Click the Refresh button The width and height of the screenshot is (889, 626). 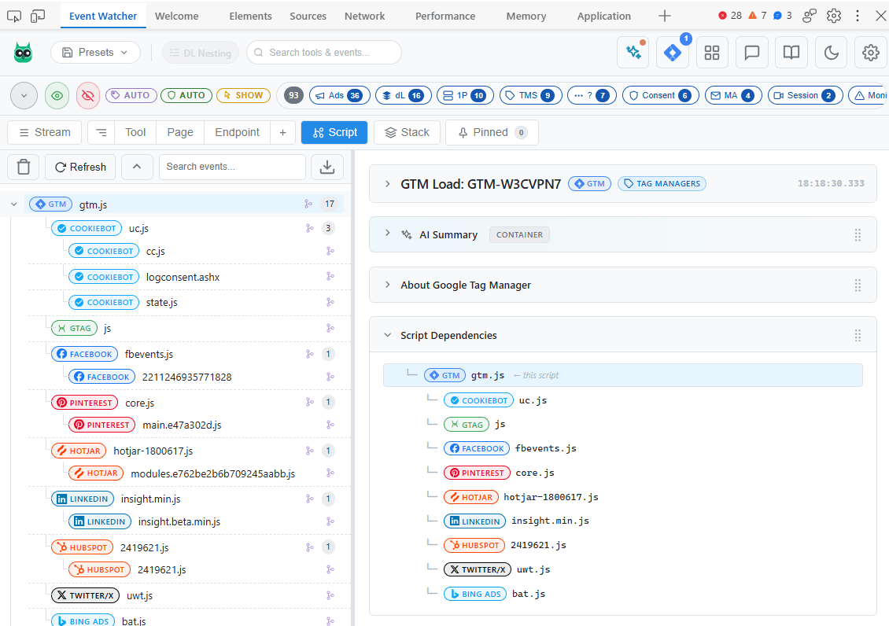coord(80,168)
